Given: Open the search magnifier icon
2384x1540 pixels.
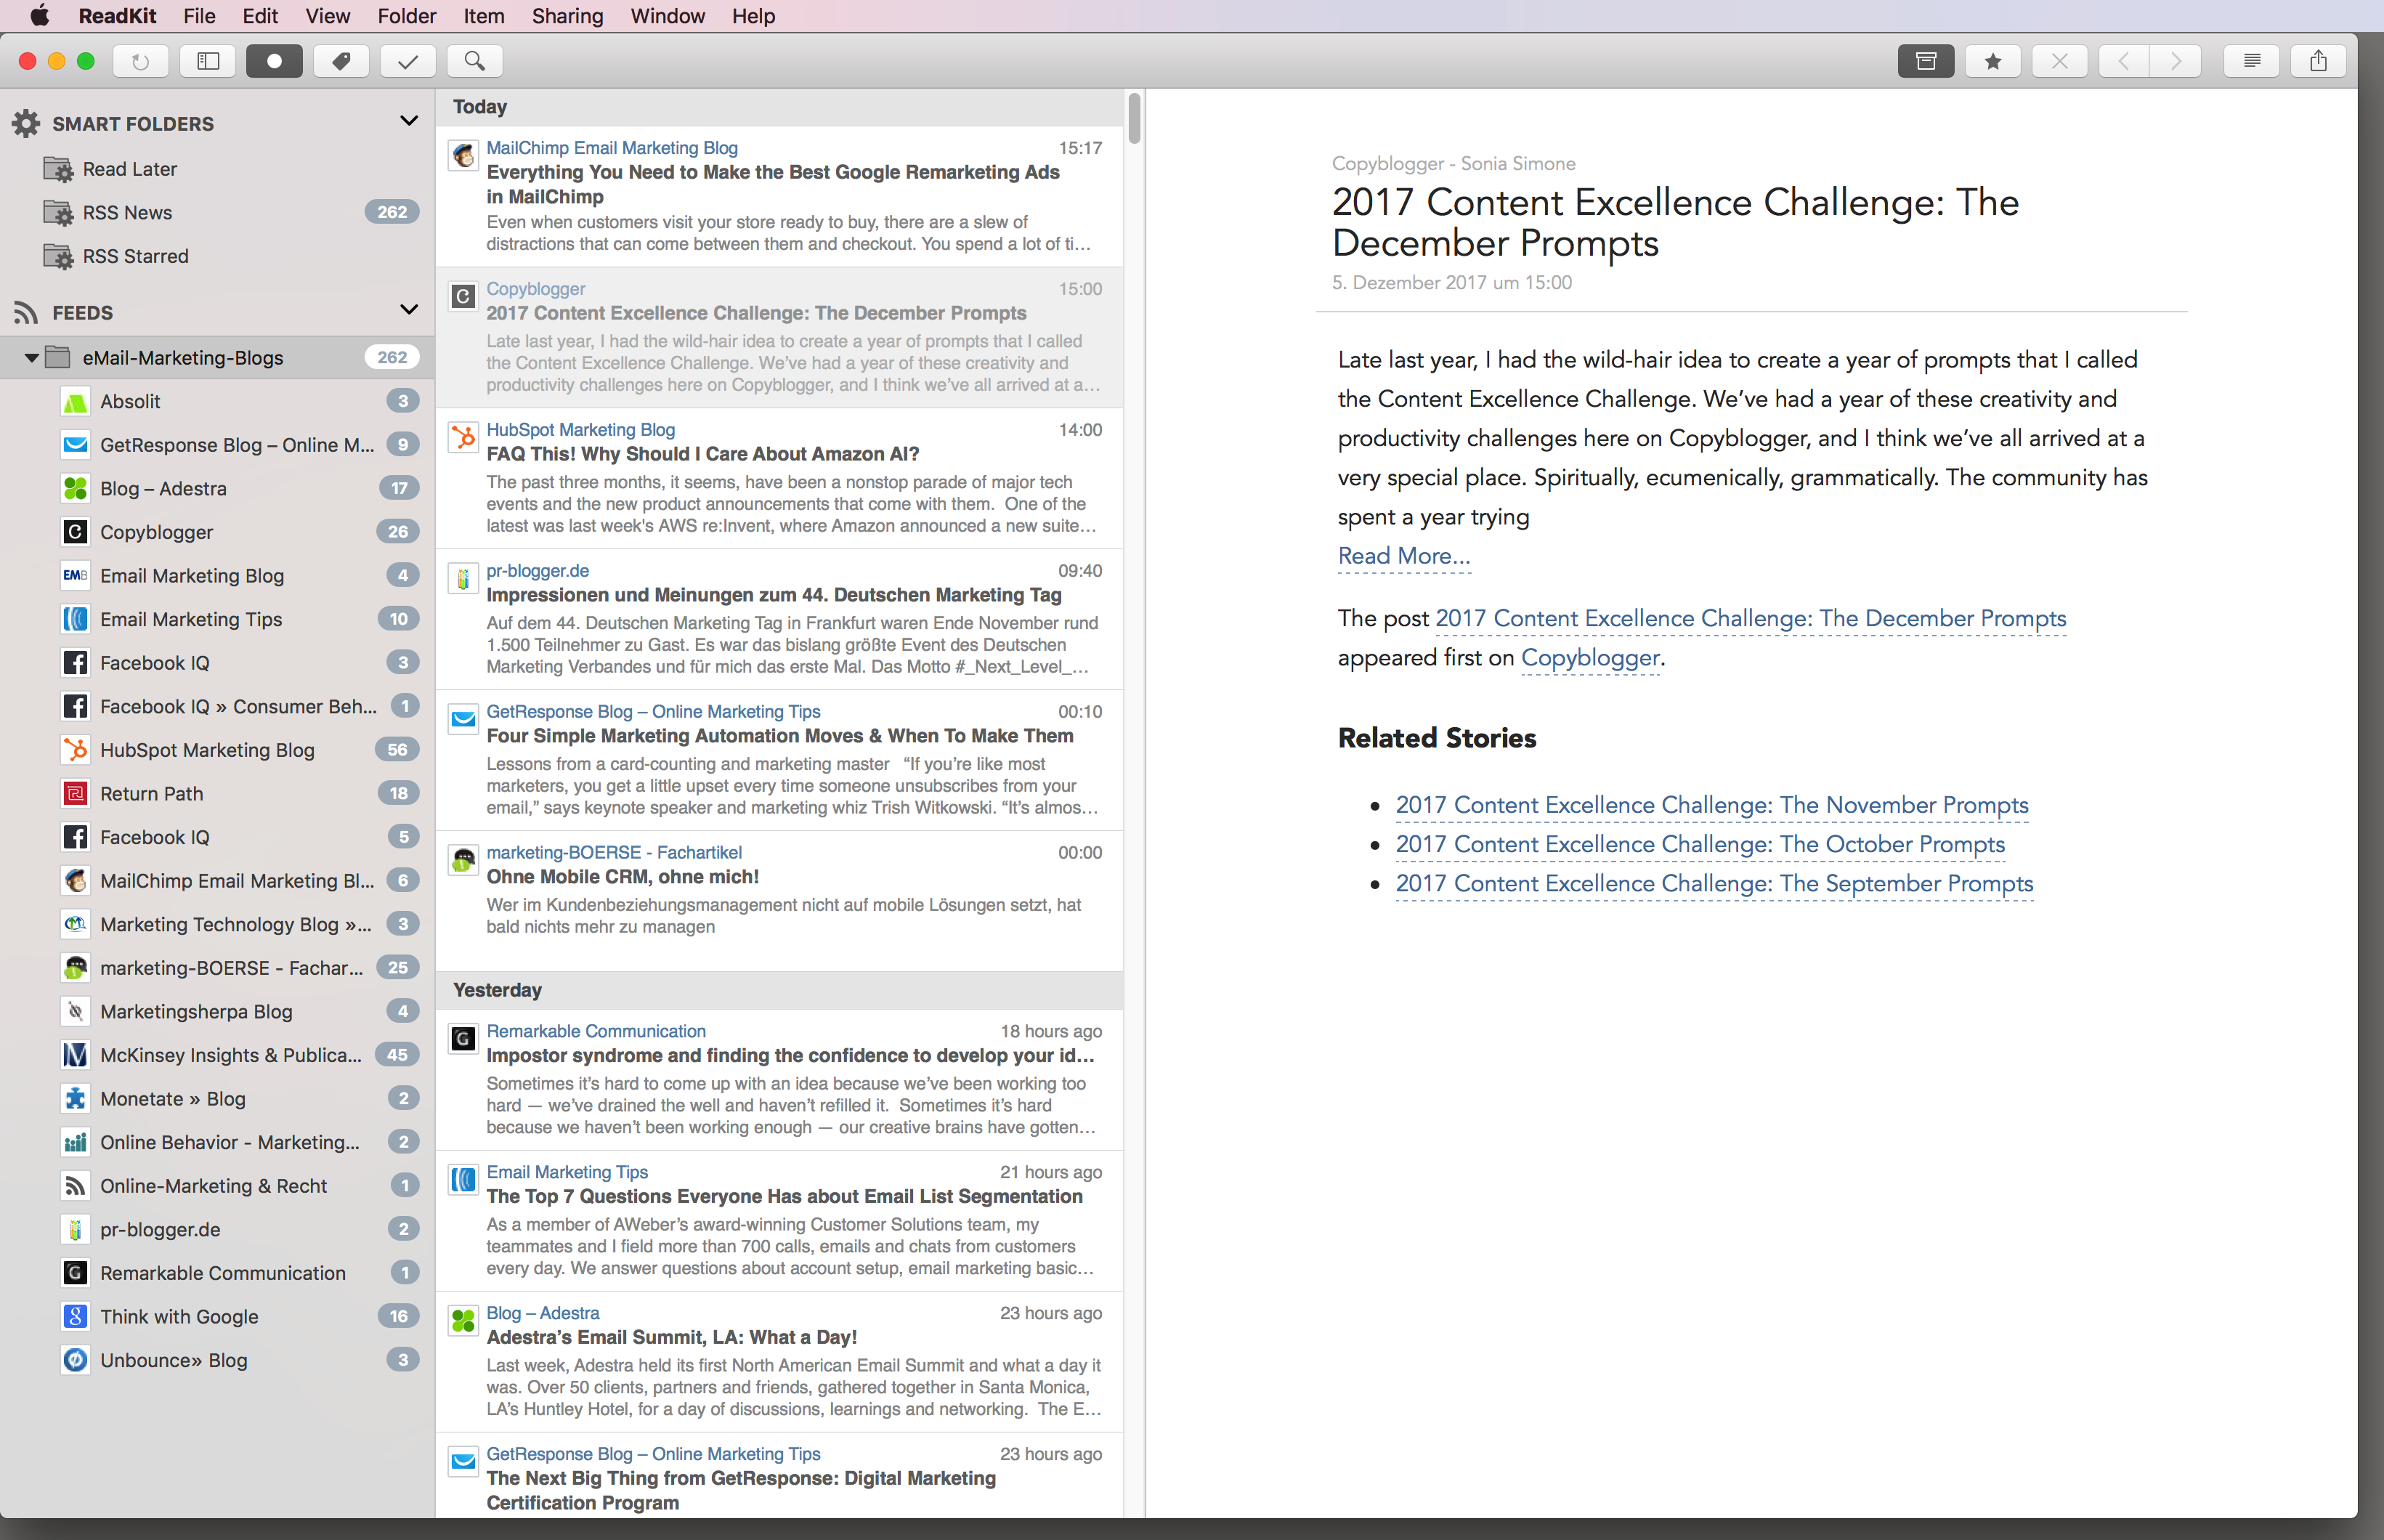Looking at the screenshot, I should point(475,61).
